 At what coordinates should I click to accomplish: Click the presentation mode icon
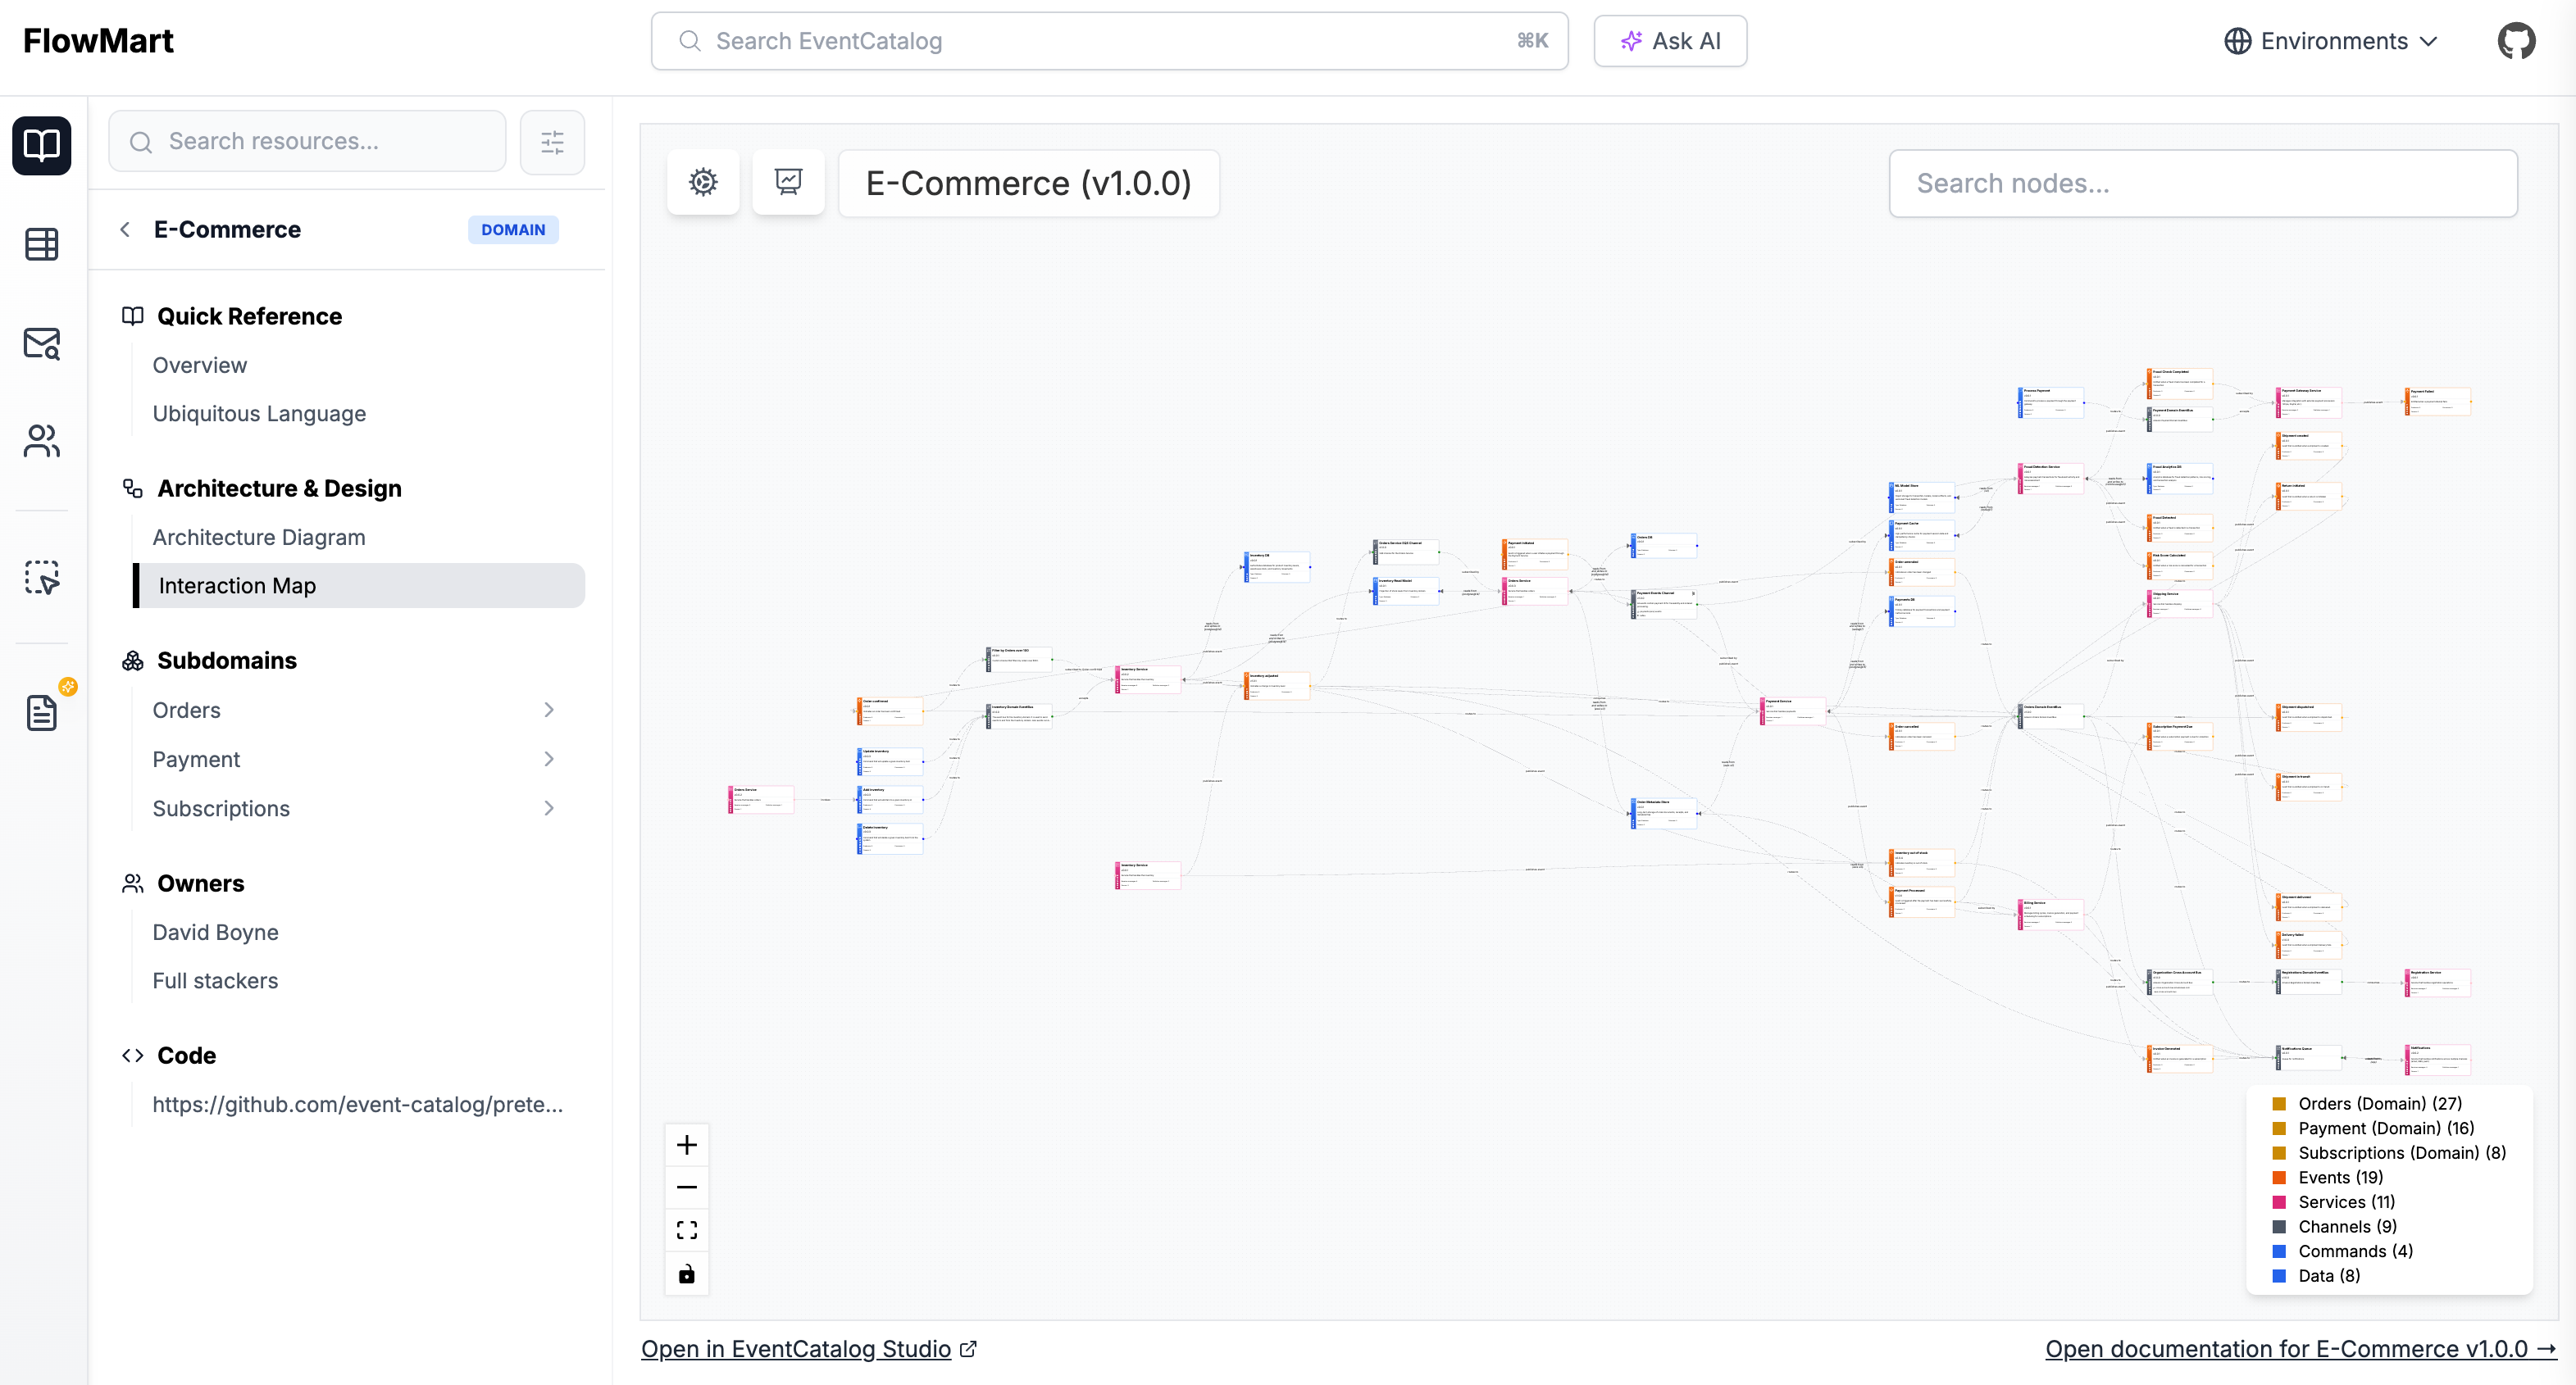788,182
